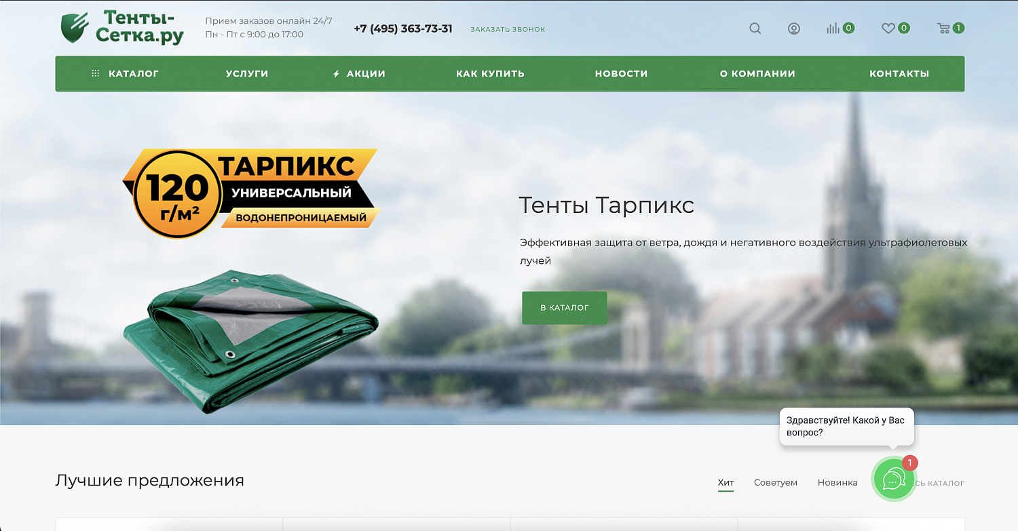Open the site search icon
Screen dimensions: 1018x531
tap(755, 28)
